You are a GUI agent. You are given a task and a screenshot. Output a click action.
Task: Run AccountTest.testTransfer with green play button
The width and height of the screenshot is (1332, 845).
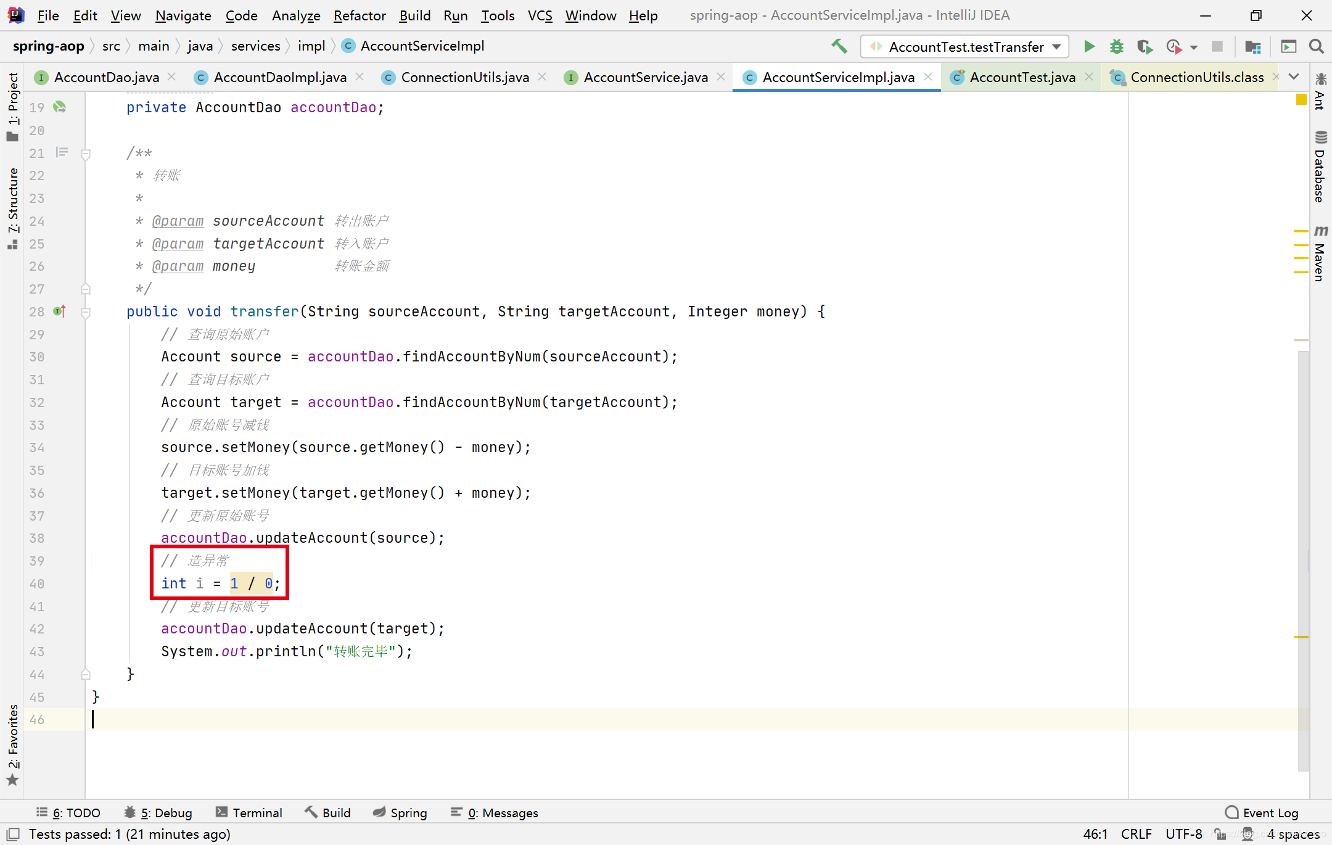(1089, 46)
